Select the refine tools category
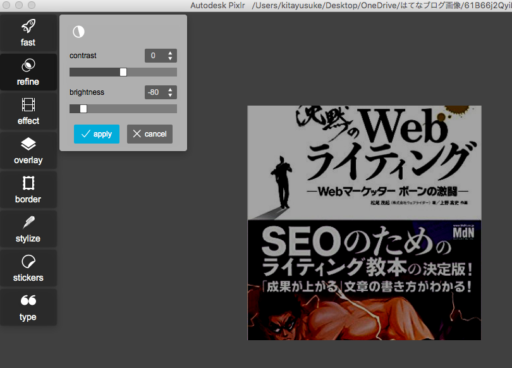The height and width of the screenshot is (368, 512). click(x=28, y=72)
